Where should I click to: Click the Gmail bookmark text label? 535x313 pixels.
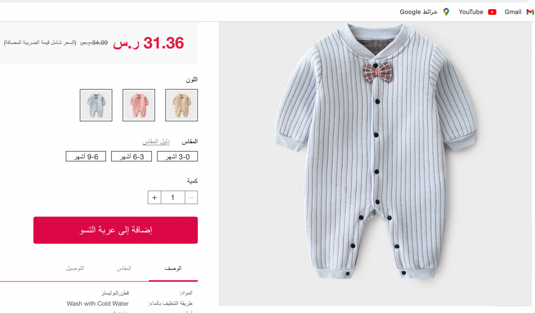tap(513, 12)
